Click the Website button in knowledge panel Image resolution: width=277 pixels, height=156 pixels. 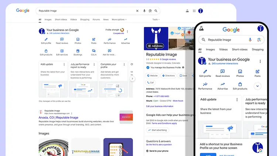(152, 76)
